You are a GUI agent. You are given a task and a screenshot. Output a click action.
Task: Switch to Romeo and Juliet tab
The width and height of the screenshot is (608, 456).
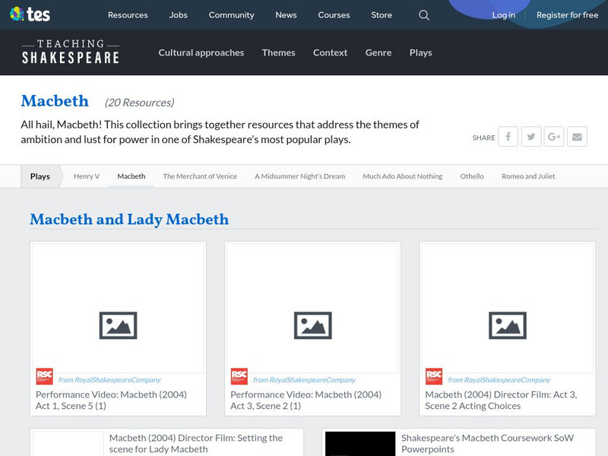528,176
